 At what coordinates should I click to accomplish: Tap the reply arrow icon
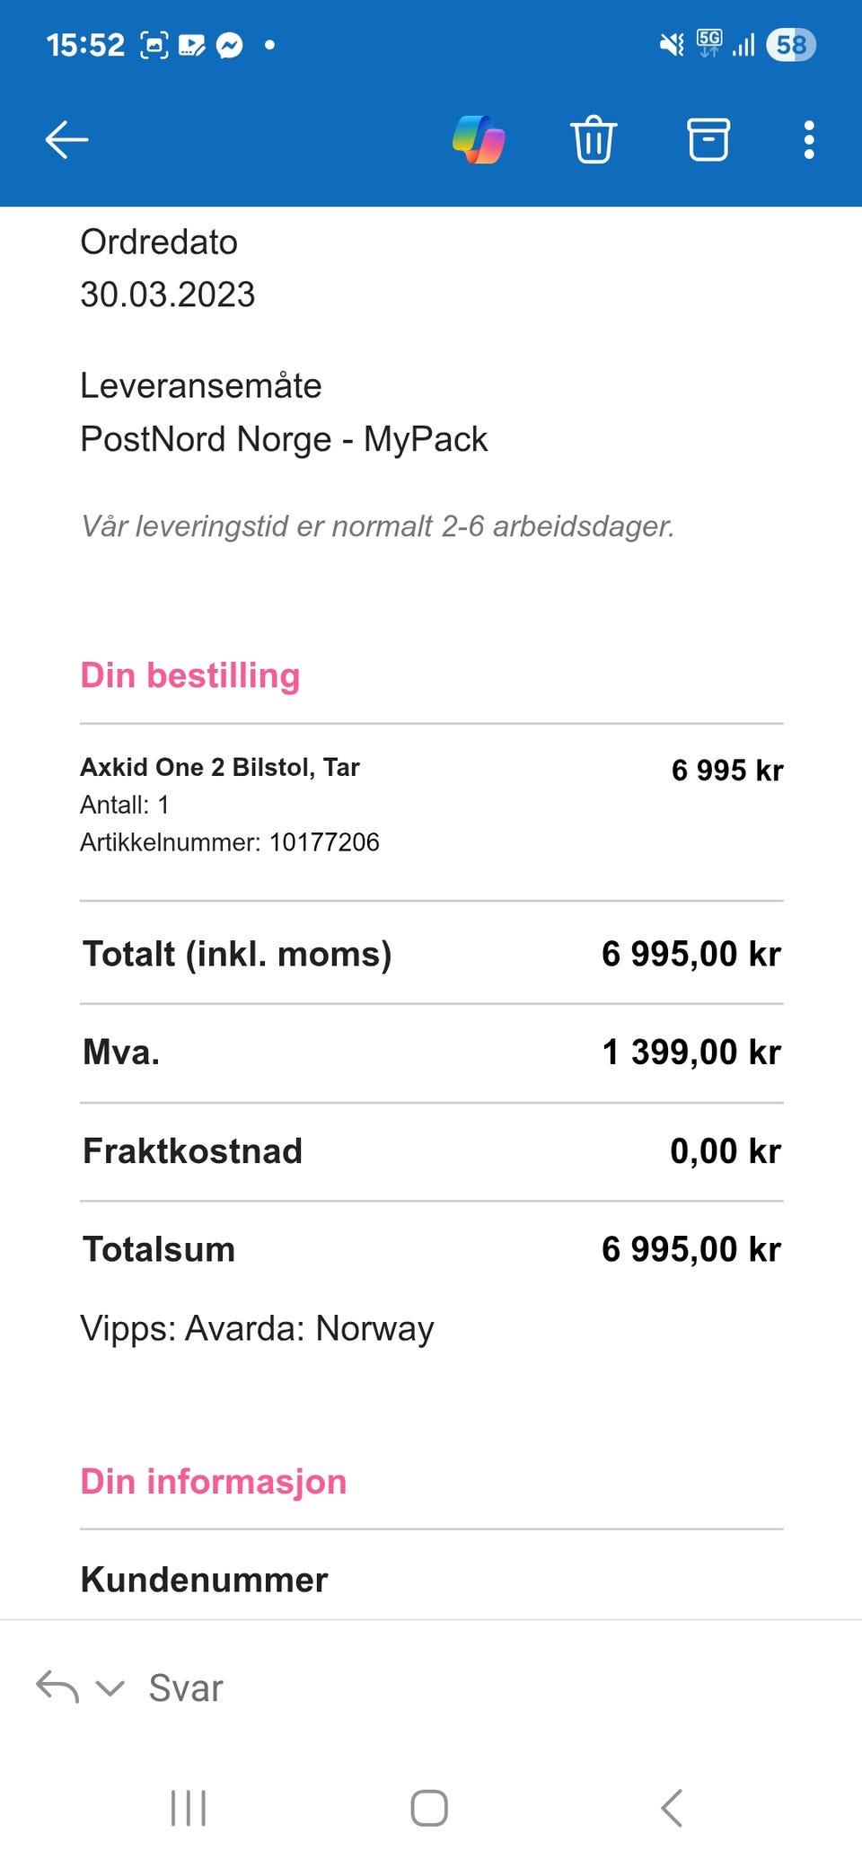coord(57,1687)
